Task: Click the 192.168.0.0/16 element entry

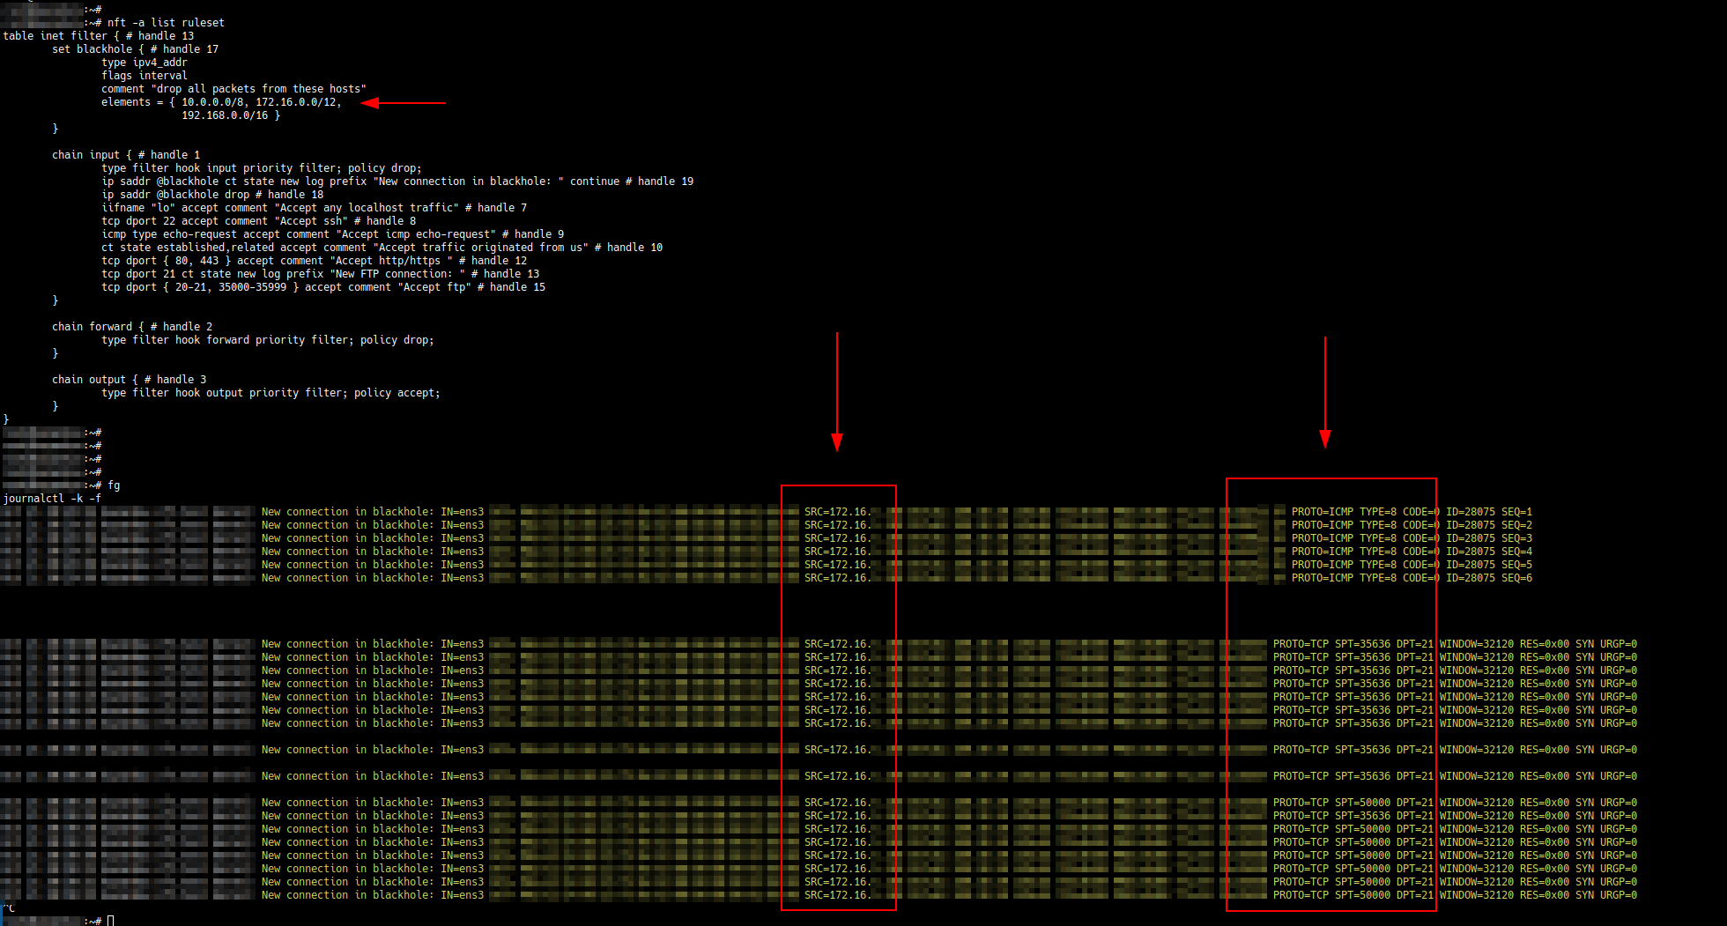Action: point(225,115)
